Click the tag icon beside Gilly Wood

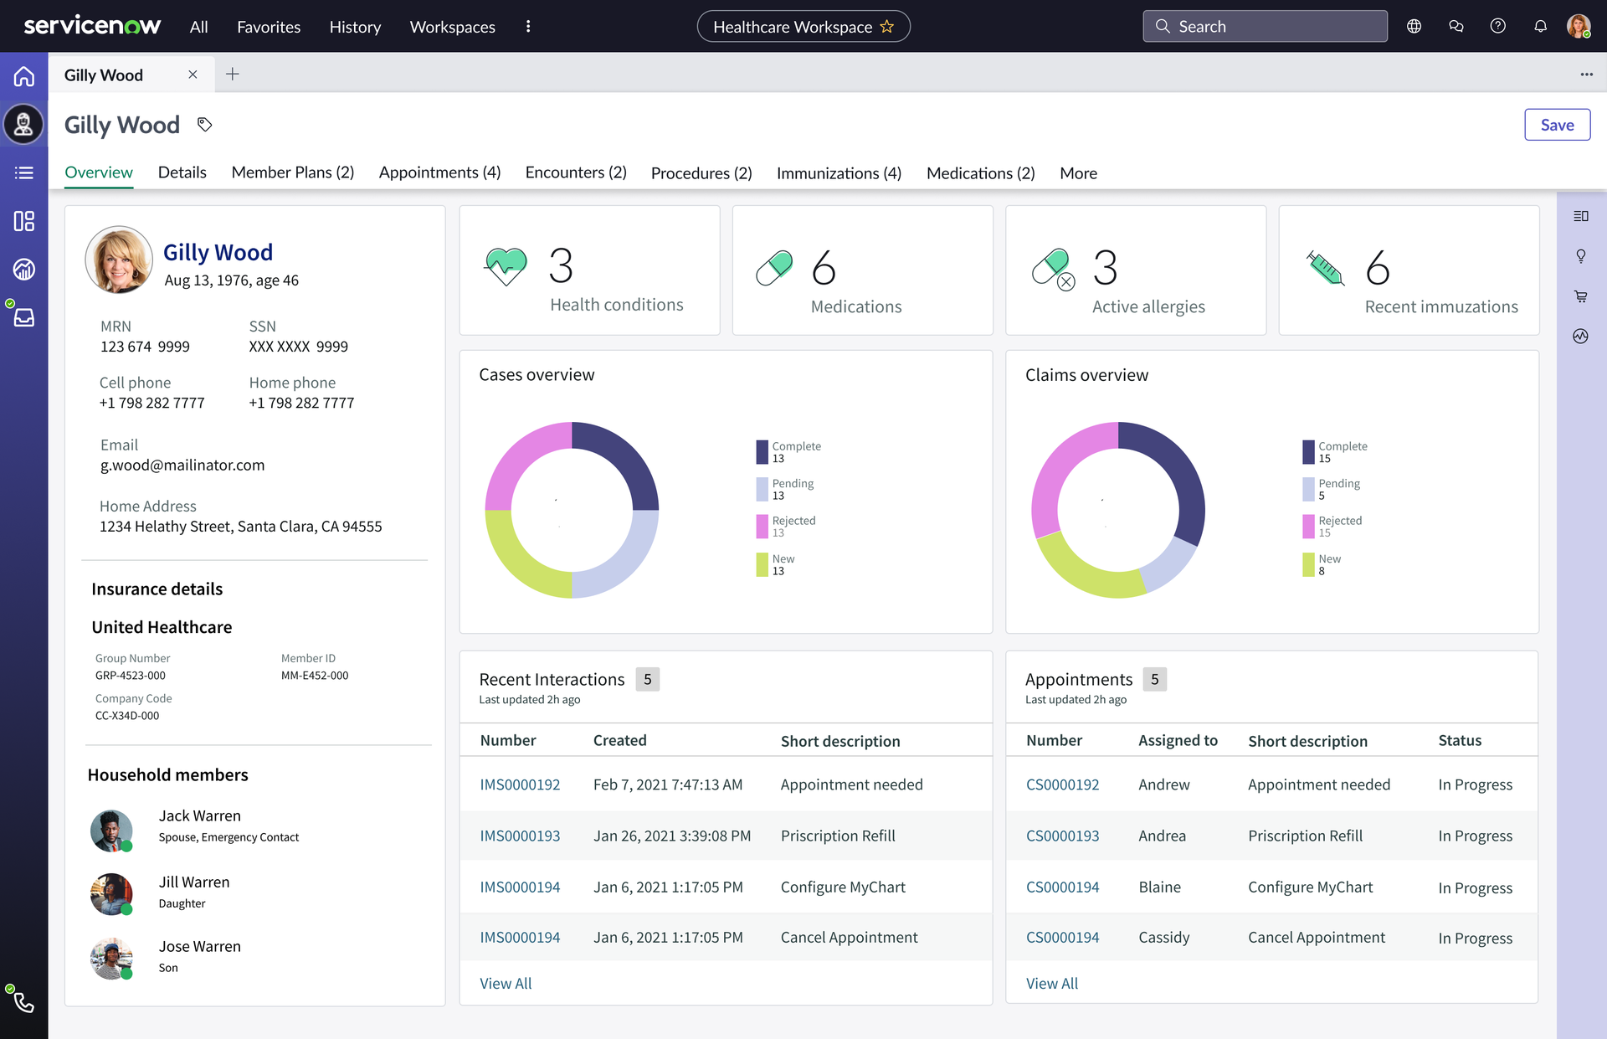click(204, 125)
